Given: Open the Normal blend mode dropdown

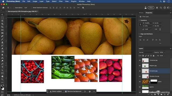Looking at the screenshot, I should 146,53.
